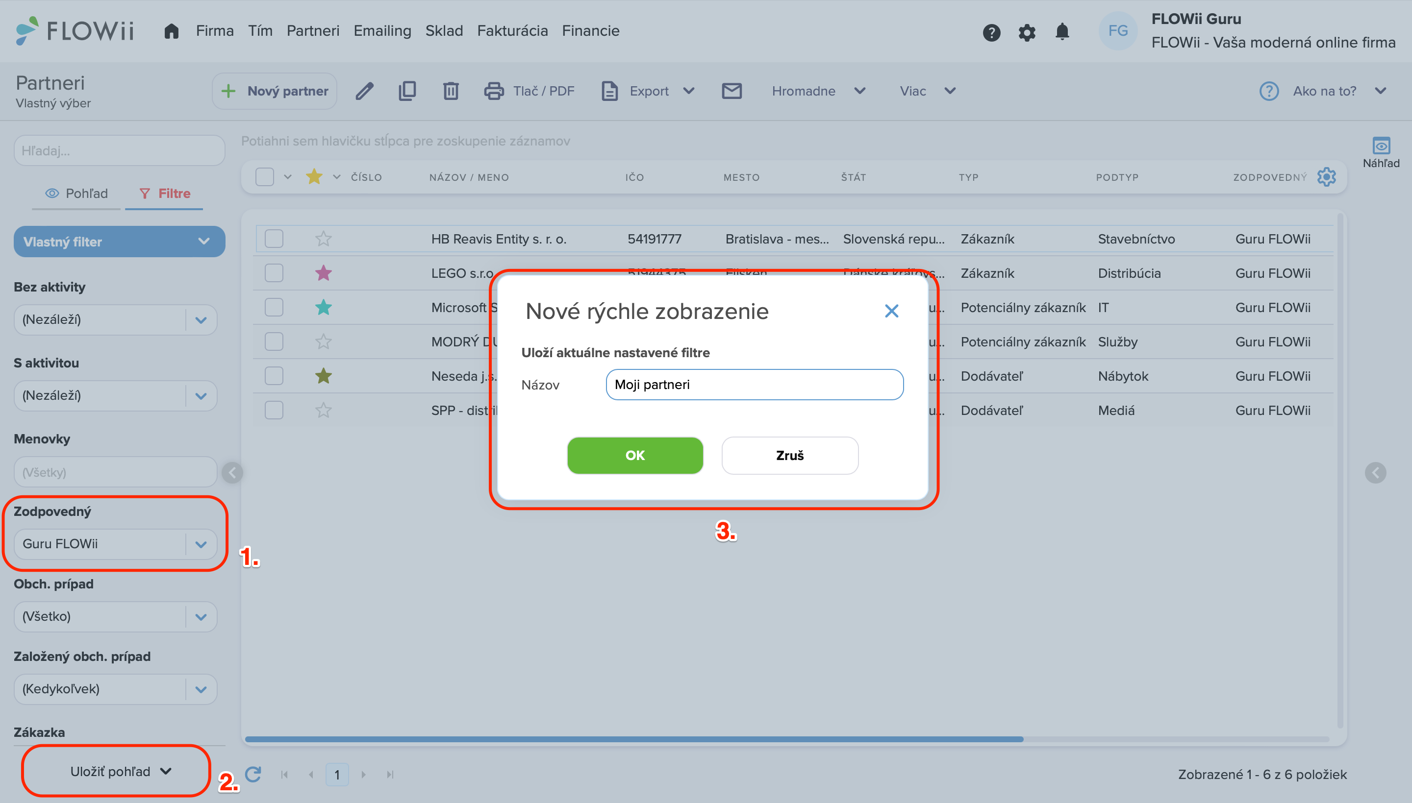Open Financie menu

click(590, 31)
